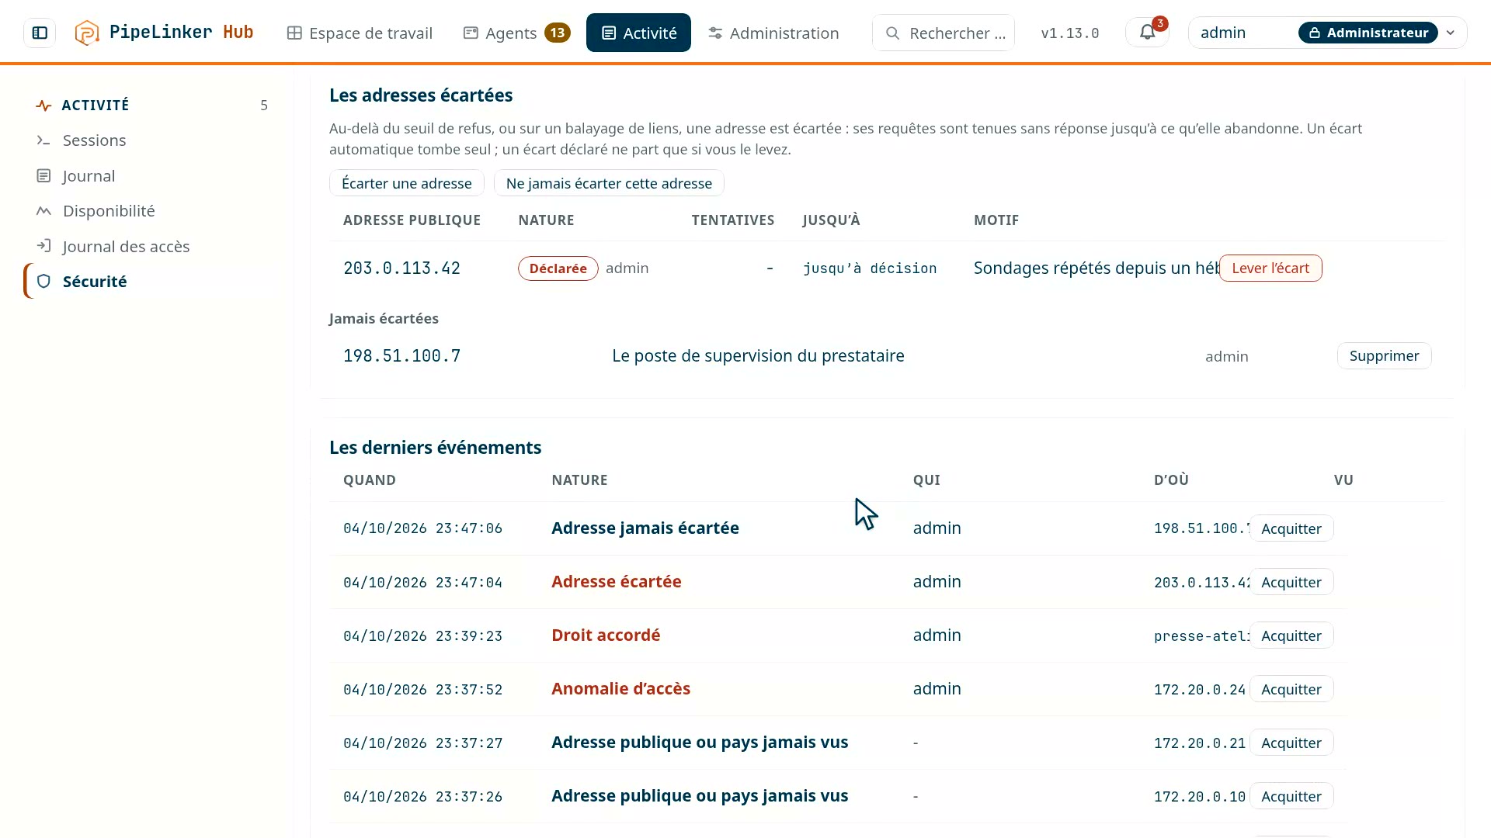Click the search magnifier icon
The height and width of the screenshot is (838, 1491).
tap(893, 33)
